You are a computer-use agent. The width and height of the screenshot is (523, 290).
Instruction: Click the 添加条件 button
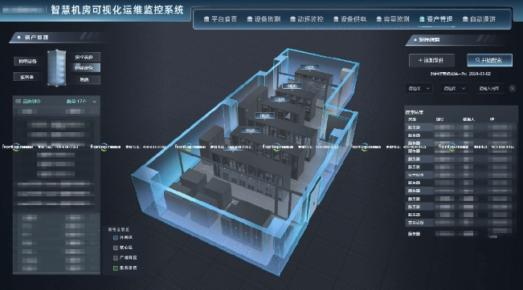click(431, 60)
